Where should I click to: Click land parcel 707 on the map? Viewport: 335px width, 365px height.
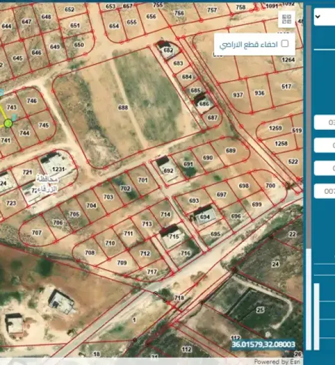coord(36,233)
